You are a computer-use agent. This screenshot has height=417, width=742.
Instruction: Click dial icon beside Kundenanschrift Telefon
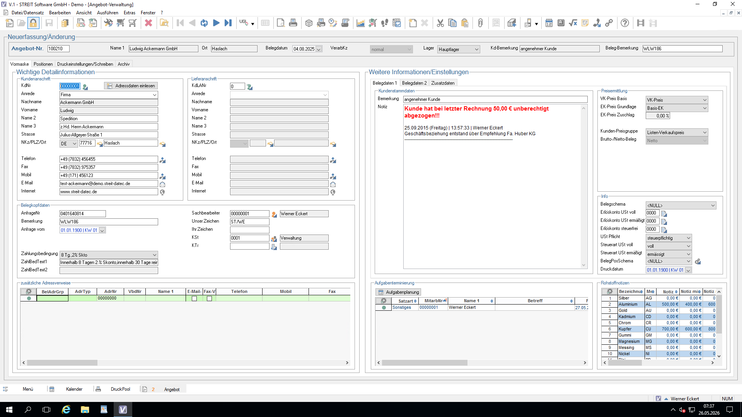click(x=162, y=160)
